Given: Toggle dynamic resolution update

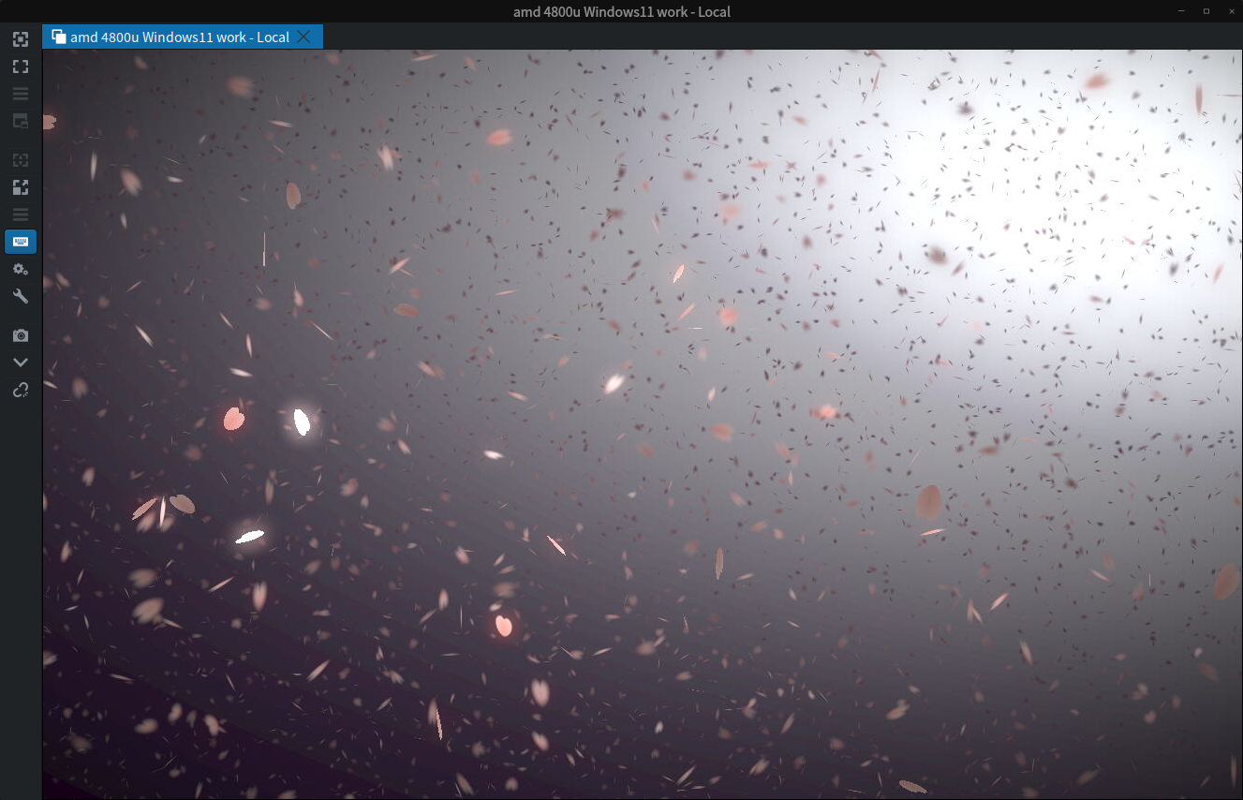Looking at the screenshot, I should tap(21, 160).
